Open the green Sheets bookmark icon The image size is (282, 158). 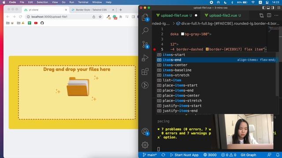pos(30,23)
